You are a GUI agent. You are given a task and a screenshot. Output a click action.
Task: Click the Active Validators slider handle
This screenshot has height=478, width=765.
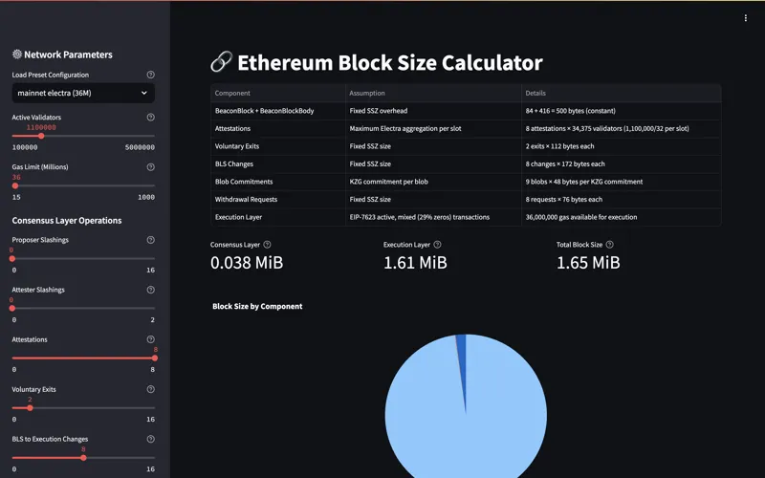(x=41, y=136)
